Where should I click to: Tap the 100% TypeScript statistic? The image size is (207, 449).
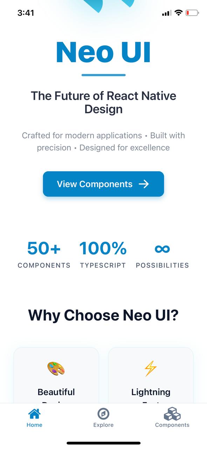click(x=103, y=254)
